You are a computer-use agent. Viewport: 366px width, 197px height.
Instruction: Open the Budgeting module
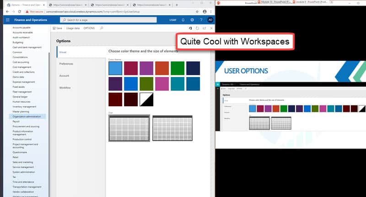(x=18, y=42)
